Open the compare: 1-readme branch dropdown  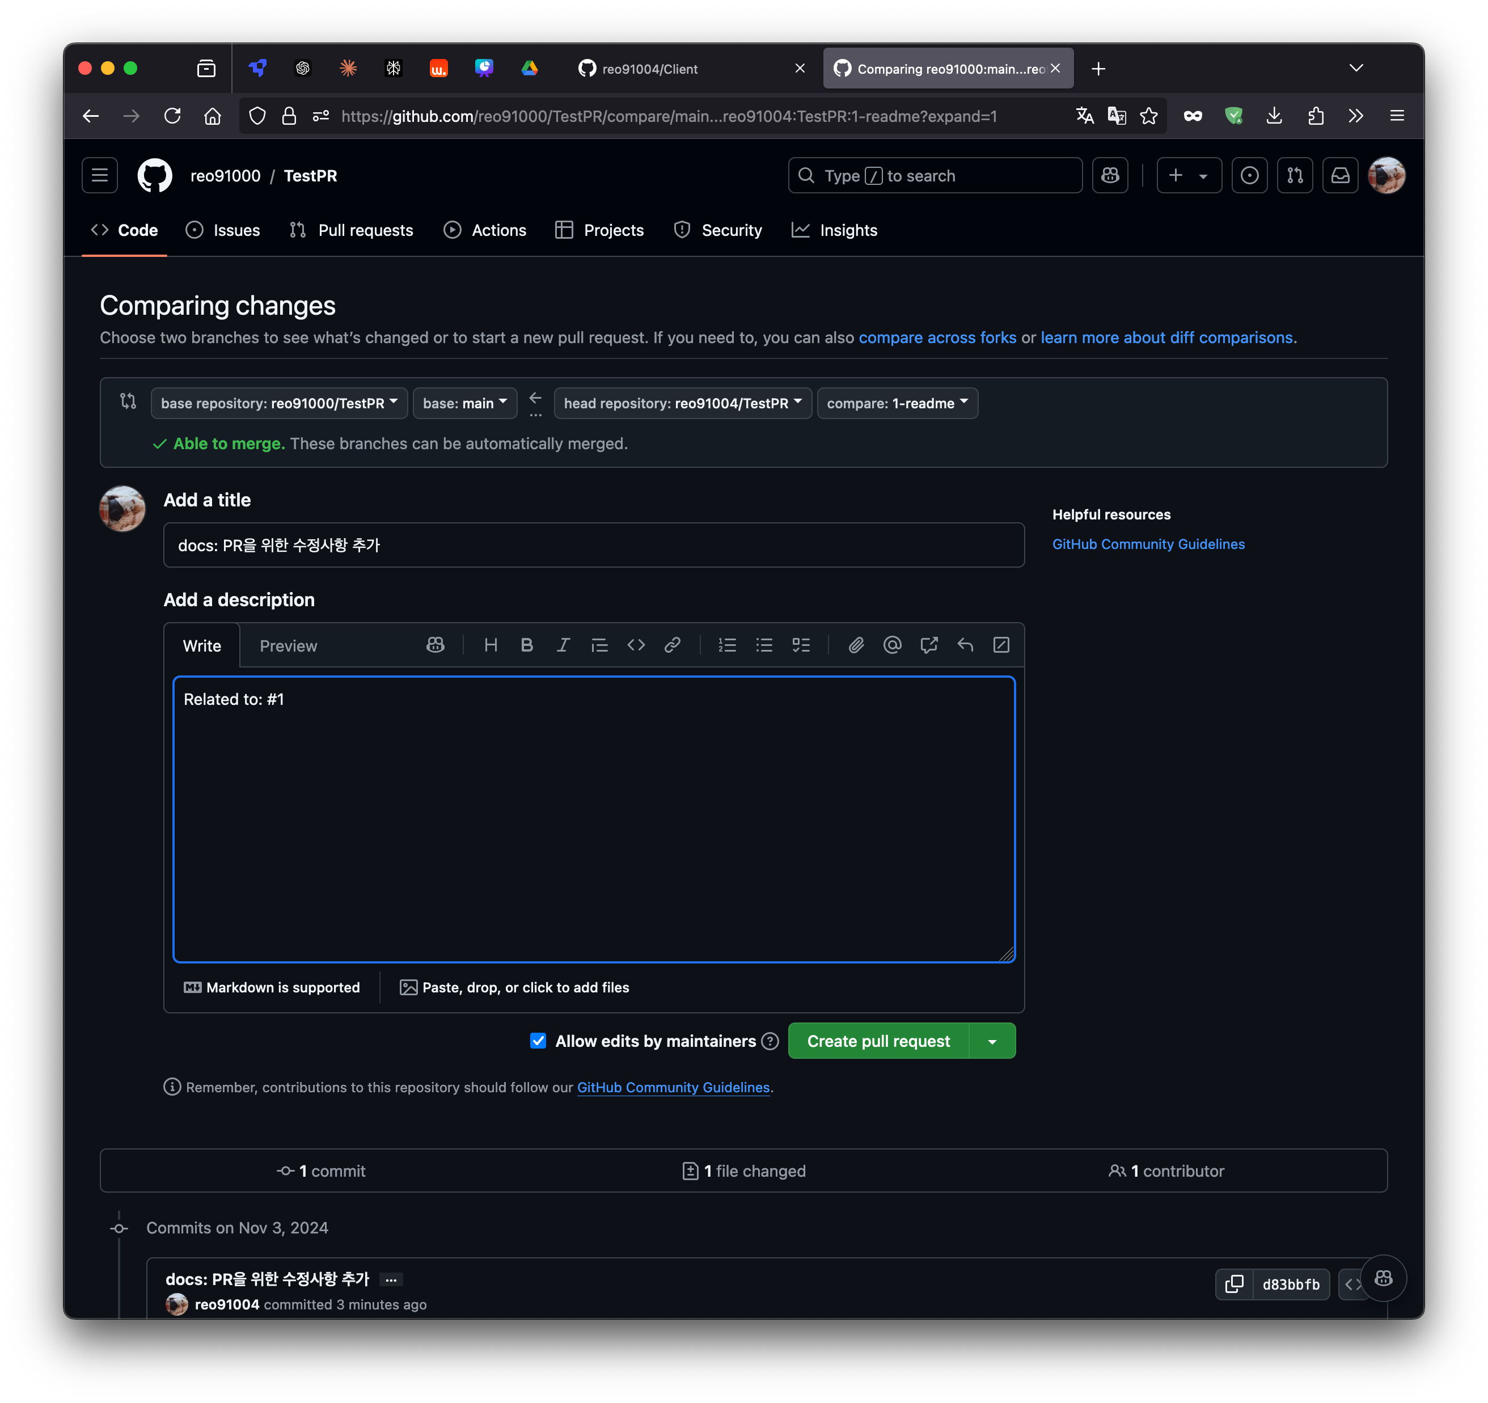897,403
